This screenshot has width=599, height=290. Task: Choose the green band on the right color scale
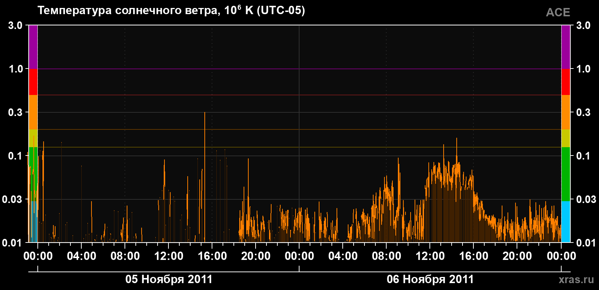[x=566, y=174]
